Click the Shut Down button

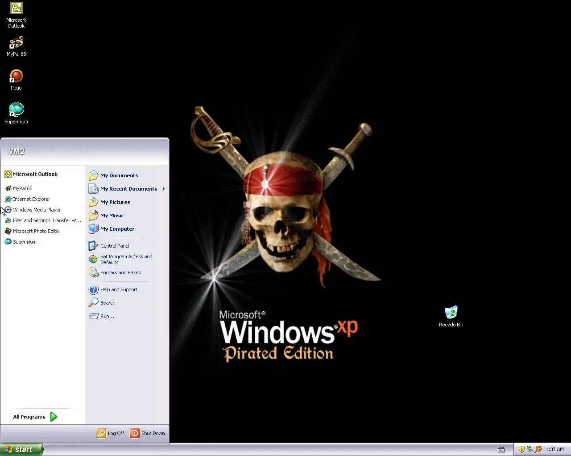coord(148,433)
